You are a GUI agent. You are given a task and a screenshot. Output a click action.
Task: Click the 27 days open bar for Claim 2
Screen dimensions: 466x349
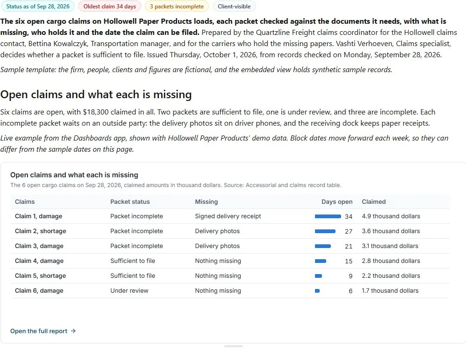(325, 231)
